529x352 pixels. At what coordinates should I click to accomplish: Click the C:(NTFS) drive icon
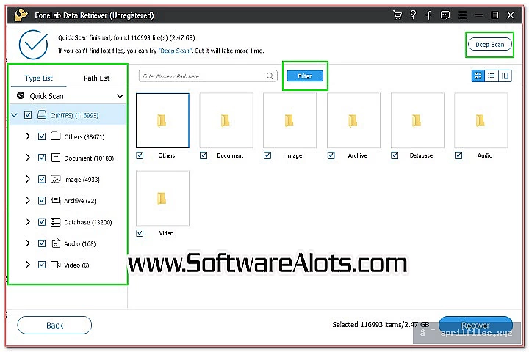point(42,115)
